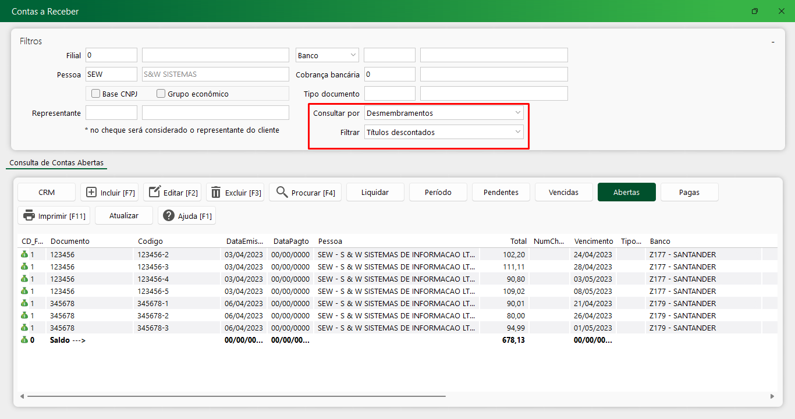Click the Imprimir [F11] printer icon

(x=29, y=216)
